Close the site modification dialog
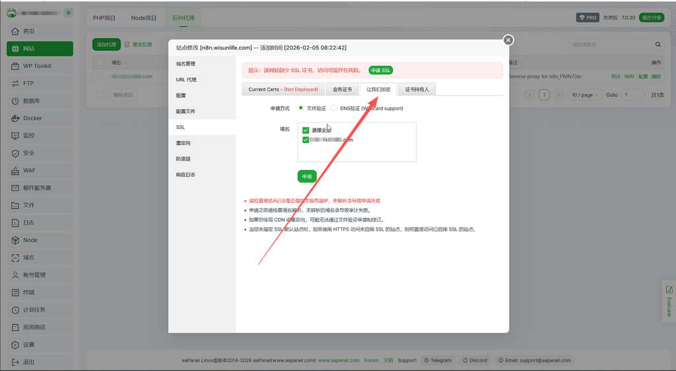 coord(508,40)
